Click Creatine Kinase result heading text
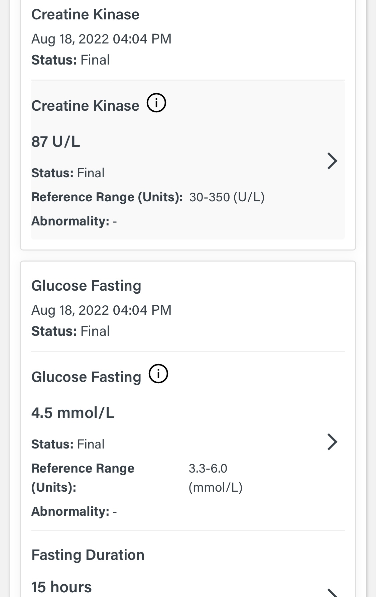This screenshot has height=597, width=376. coord(85,106)
